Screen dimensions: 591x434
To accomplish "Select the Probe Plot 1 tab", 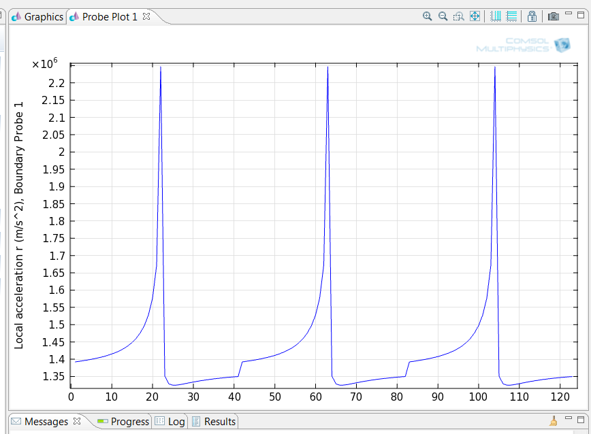I will point(109,17).
